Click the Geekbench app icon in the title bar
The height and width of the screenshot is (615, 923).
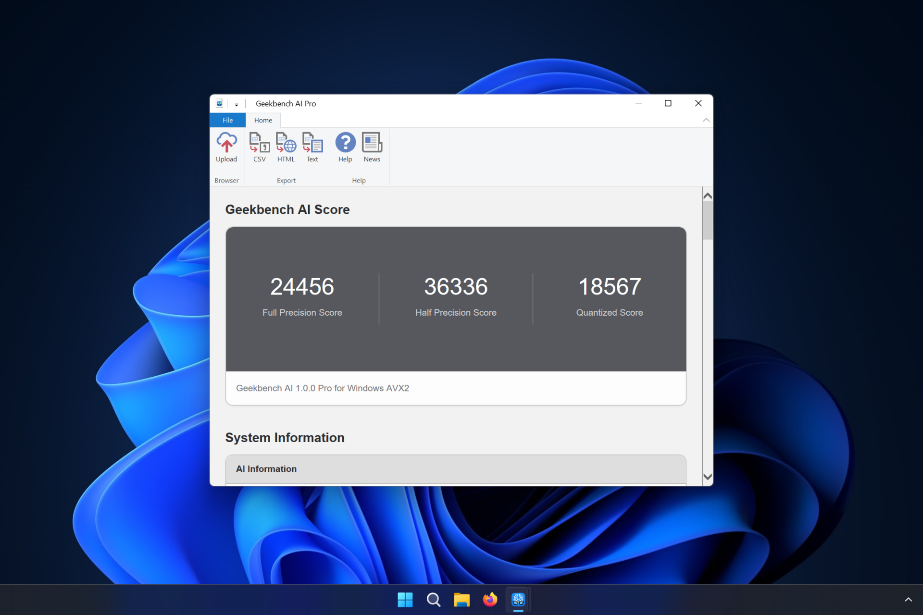pos(220,103)
